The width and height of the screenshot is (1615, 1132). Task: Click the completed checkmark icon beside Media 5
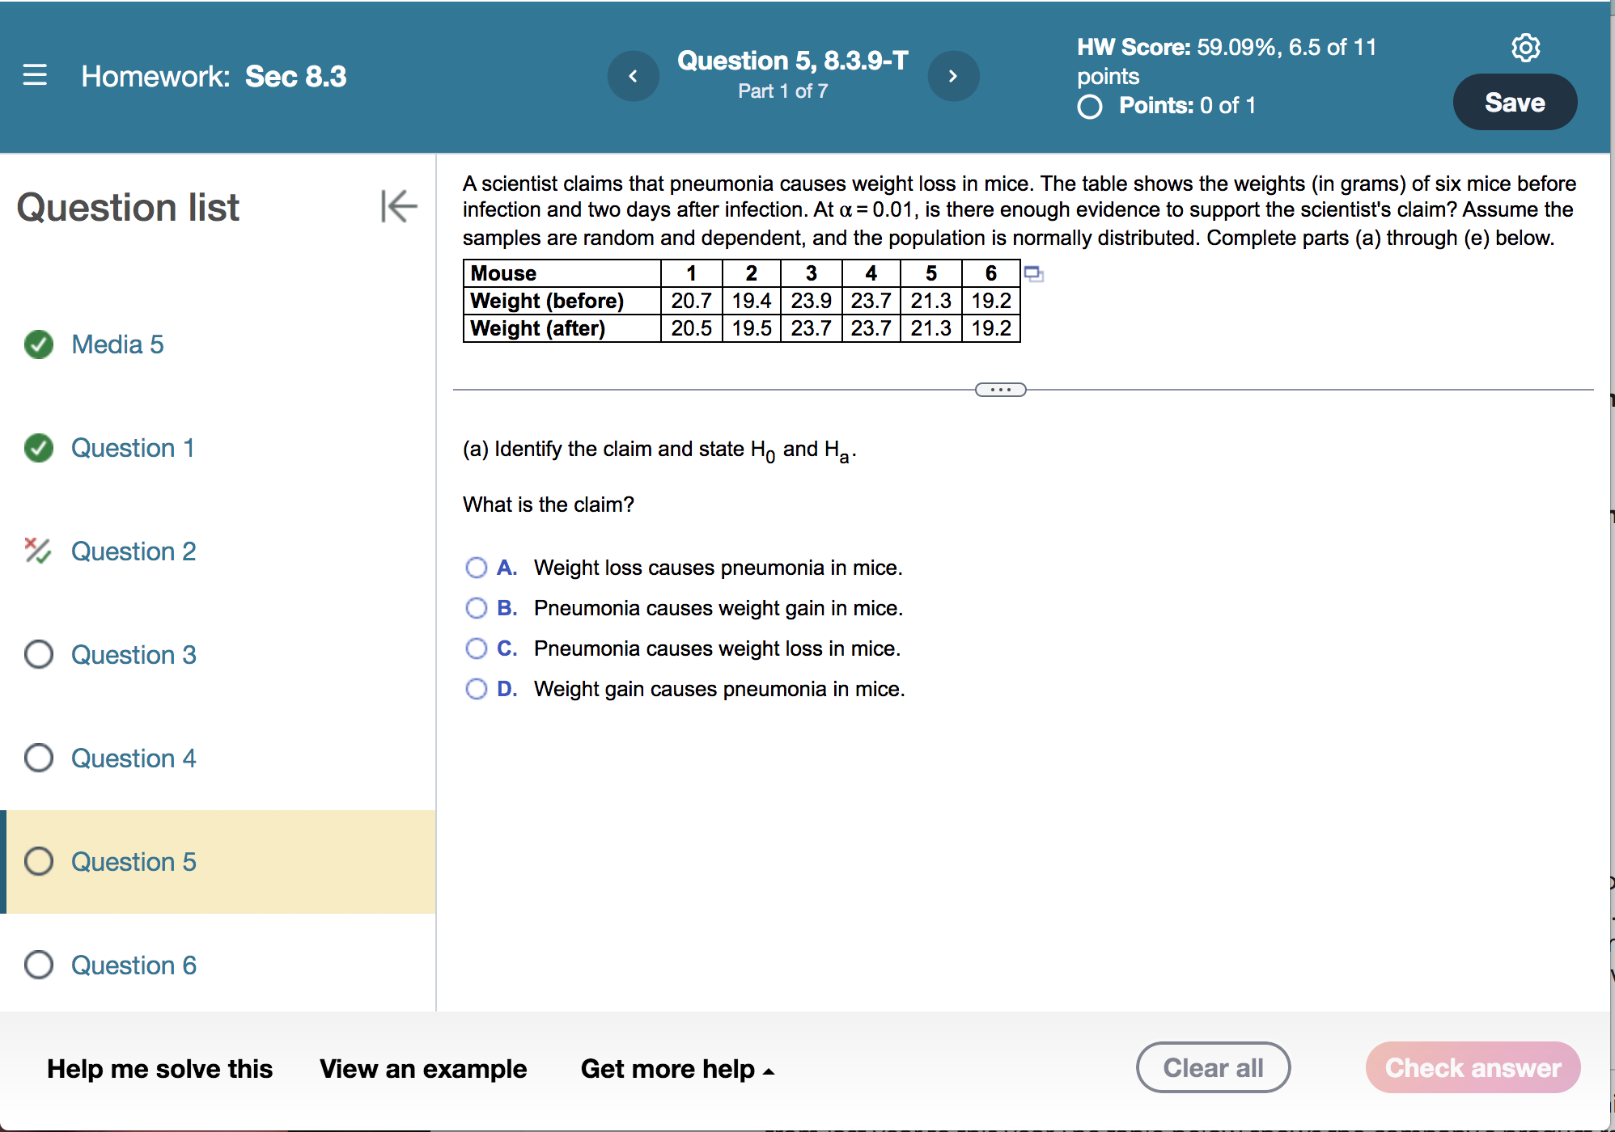37,344
